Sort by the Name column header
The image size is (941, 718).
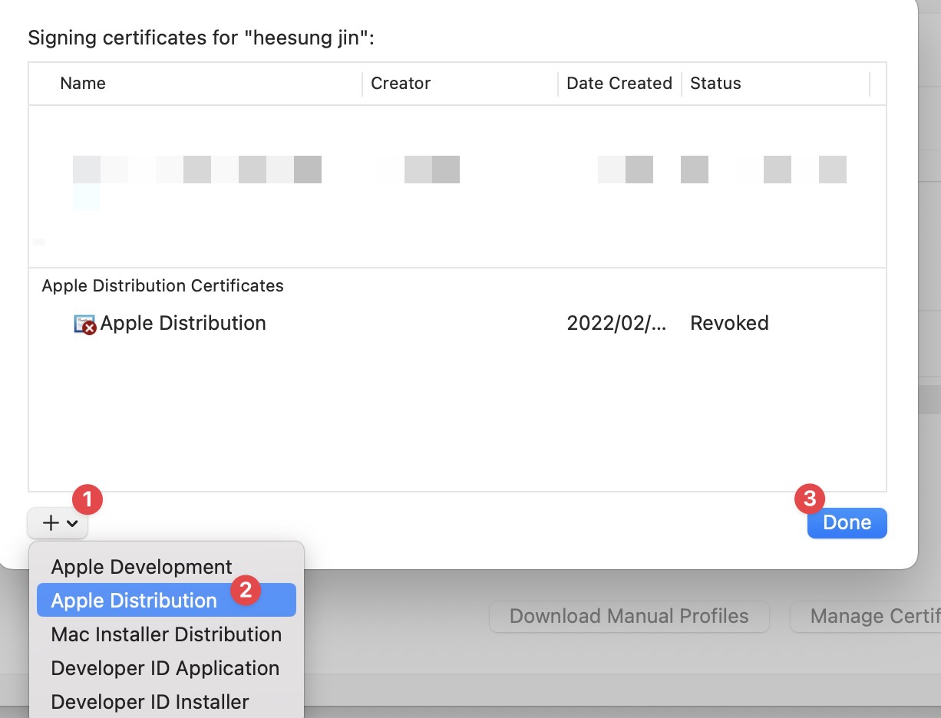pos(83,84)
